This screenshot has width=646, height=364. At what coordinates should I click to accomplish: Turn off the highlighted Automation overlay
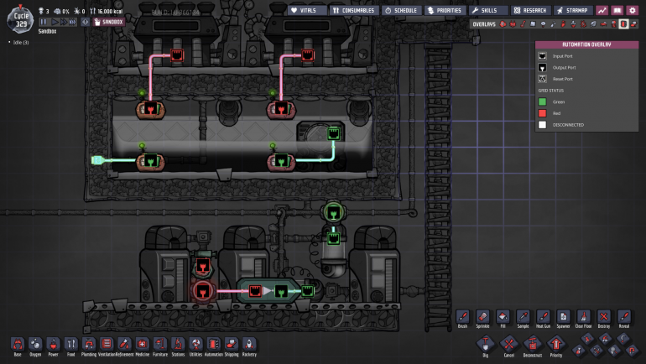623,23
